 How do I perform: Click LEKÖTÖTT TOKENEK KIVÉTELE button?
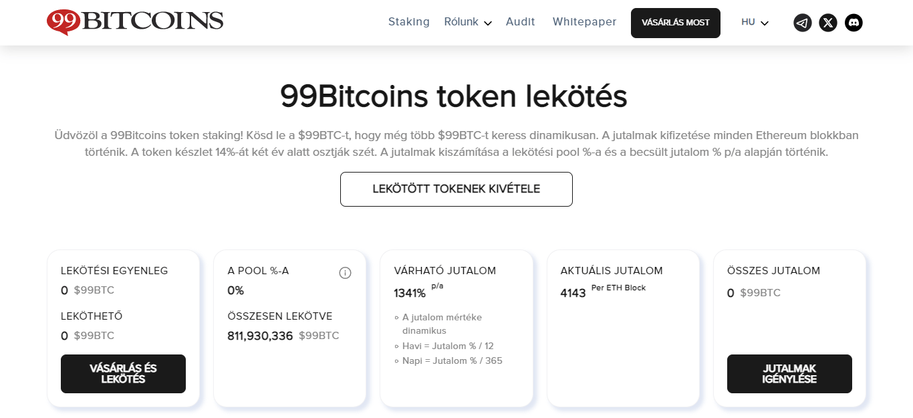coord(456,189)
